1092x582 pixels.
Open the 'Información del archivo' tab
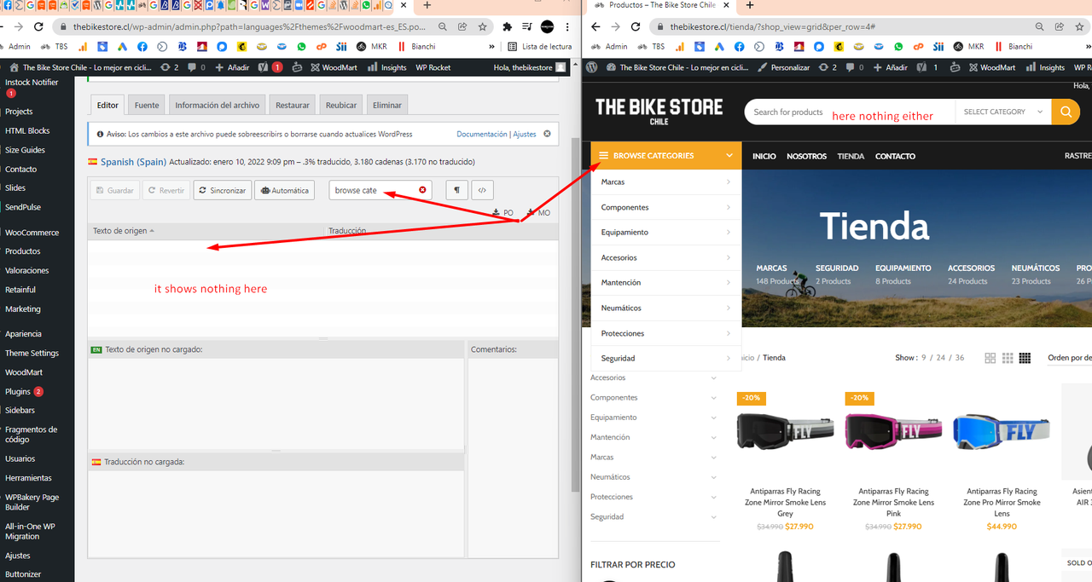217,105
